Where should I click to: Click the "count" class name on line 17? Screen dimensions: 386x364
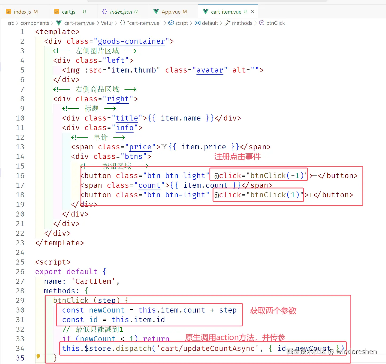coord(149,185)
